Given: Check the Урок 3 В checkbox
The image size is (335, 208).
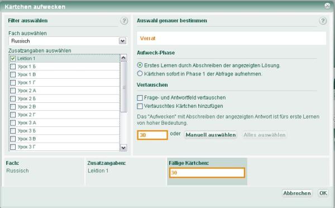Looking at the screenshot, I should point(13,139).
